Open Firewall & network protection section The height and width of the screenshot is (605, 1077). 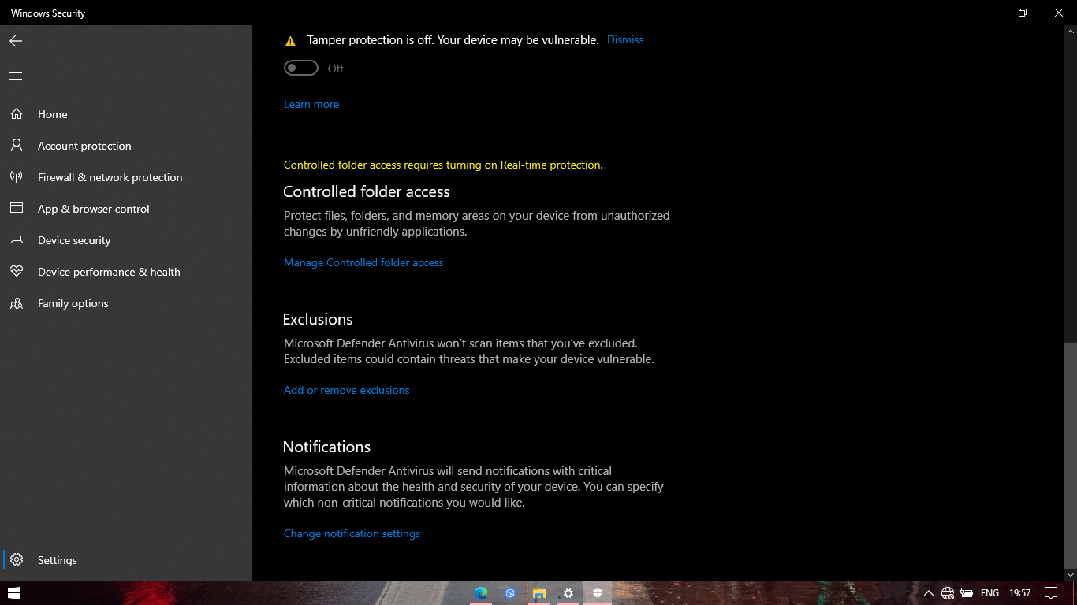(110, 177)
